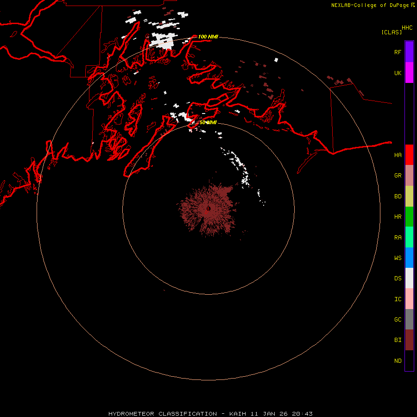
Task: Click the BD legend label
Action: [x=398, y=196]
